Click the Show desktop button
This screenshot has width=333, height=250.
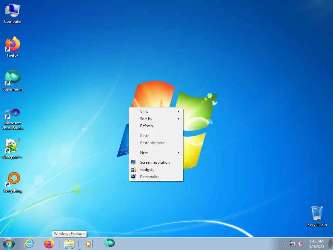331,243
